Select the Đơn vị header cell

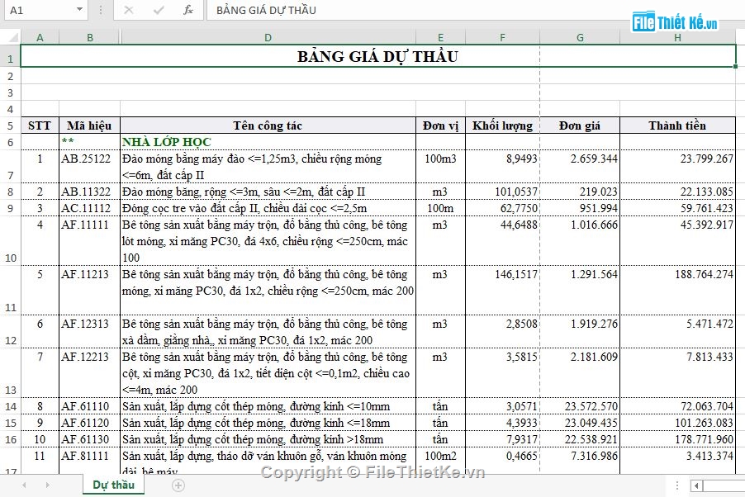[x=440, y=125]
